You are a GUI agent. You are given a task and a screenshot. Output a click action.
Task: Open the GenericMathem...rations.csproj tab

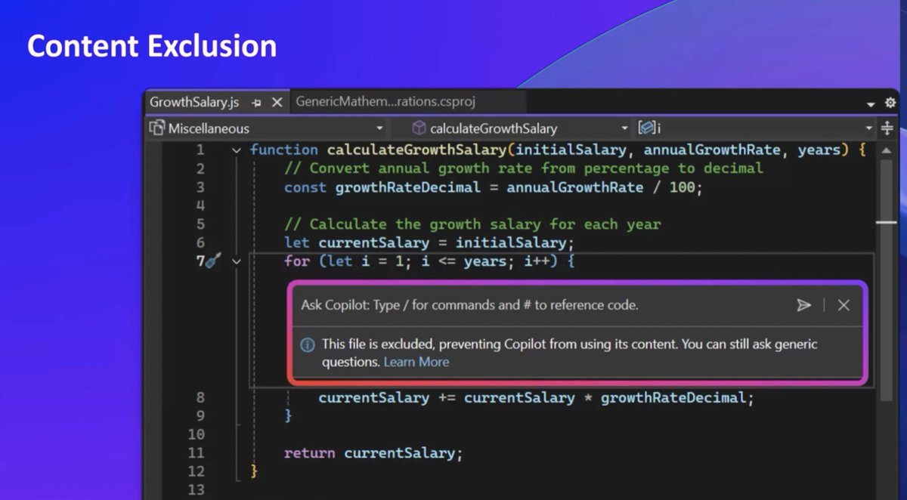[x=385, y=101]
